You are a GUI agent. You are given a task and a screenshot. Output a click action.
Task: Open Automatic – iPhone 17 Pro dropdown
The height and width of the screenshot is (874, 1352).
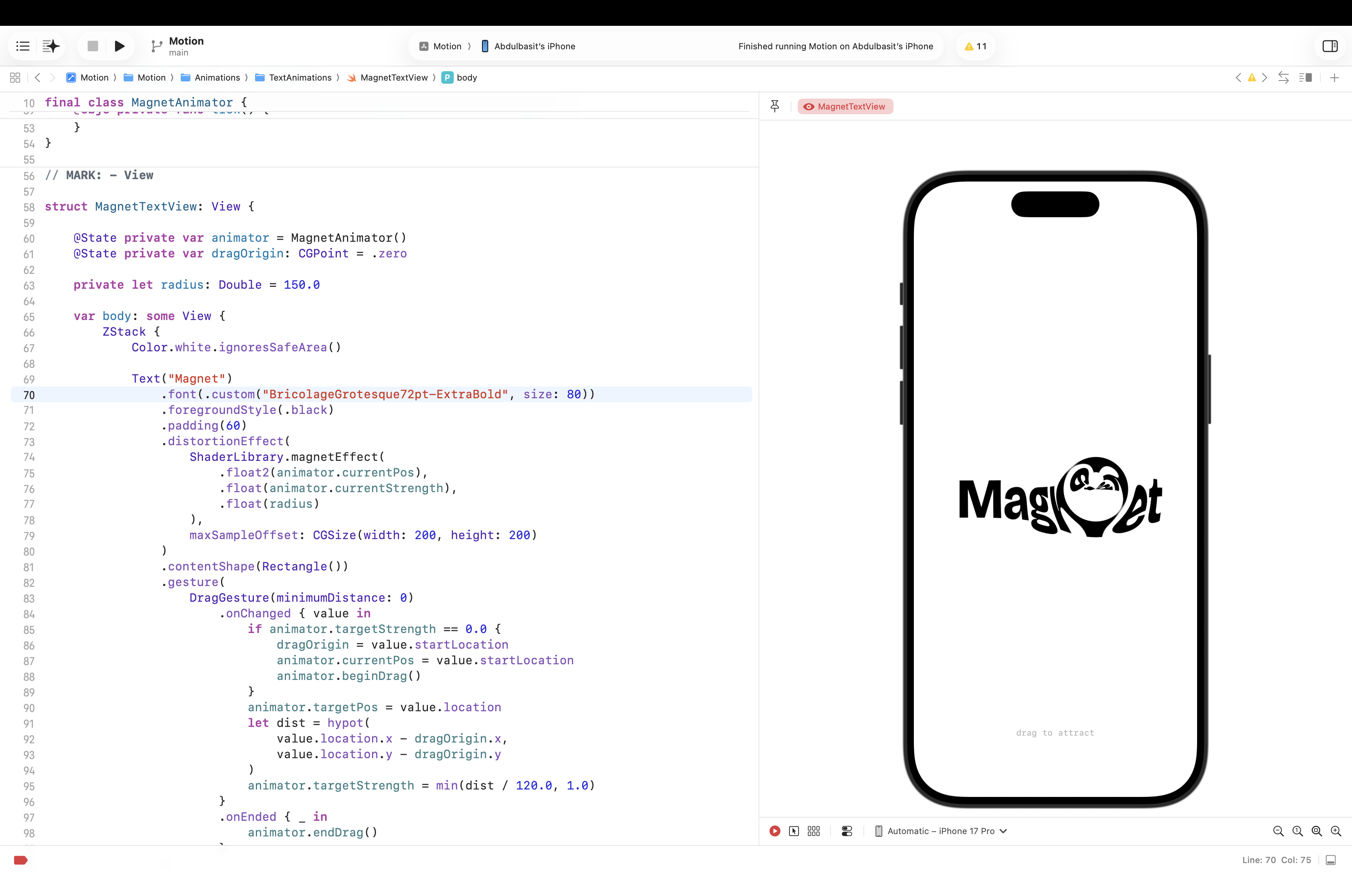tap(941, 831)
